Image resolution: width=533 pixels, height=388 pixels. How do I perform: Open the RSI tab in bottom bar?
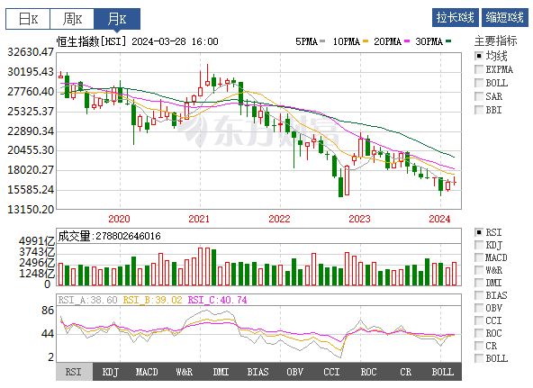[74, 372]
